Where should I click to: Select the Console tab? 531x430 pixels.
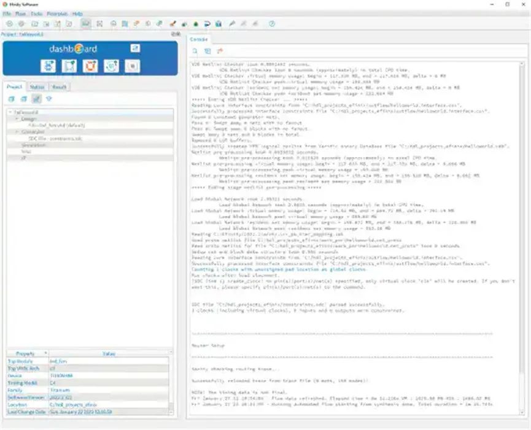[199, 39]
